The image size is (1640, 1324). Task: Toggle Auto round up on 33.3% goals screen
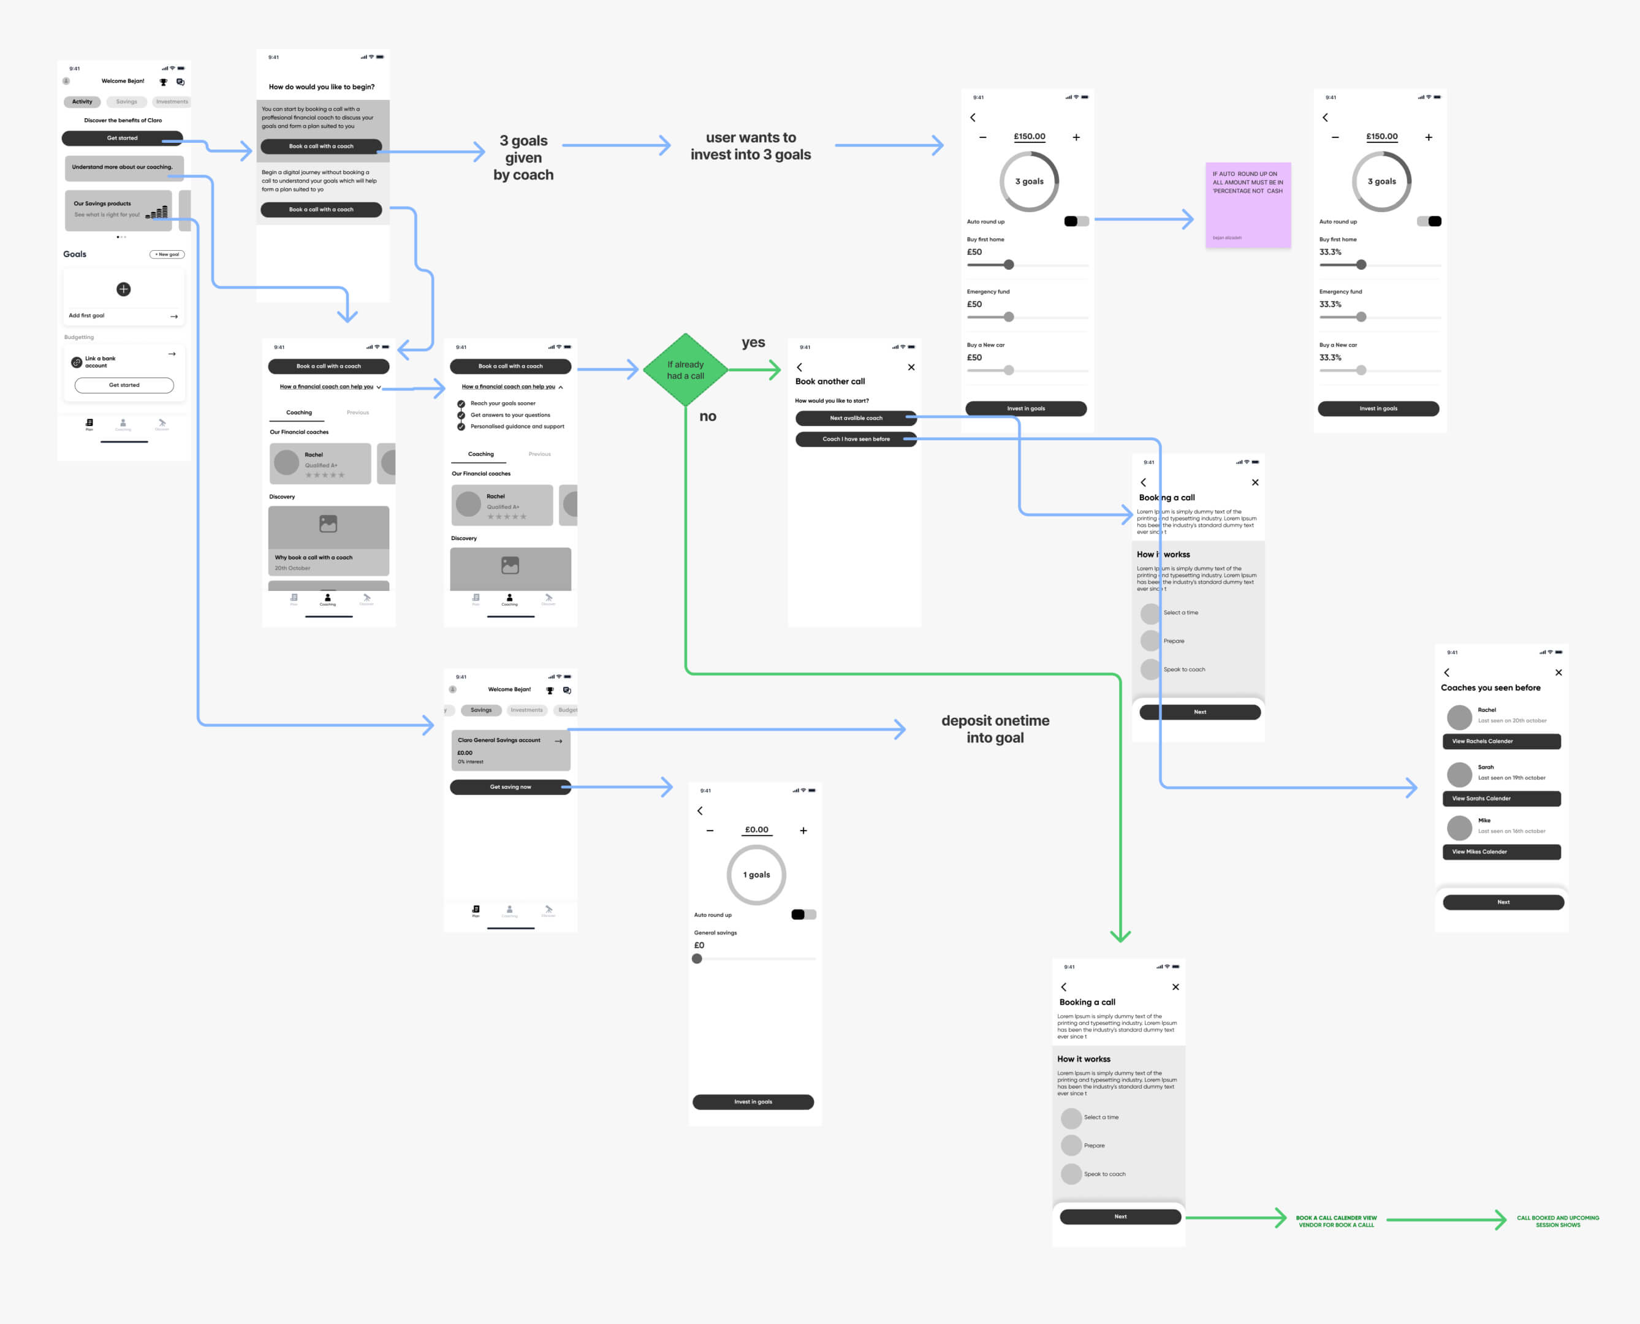(1429, 221)
